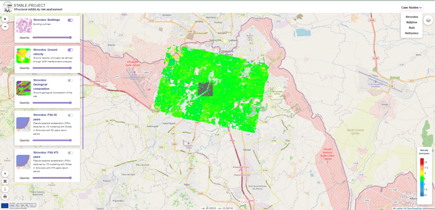Enter fullscreen map view

[5, 181]
